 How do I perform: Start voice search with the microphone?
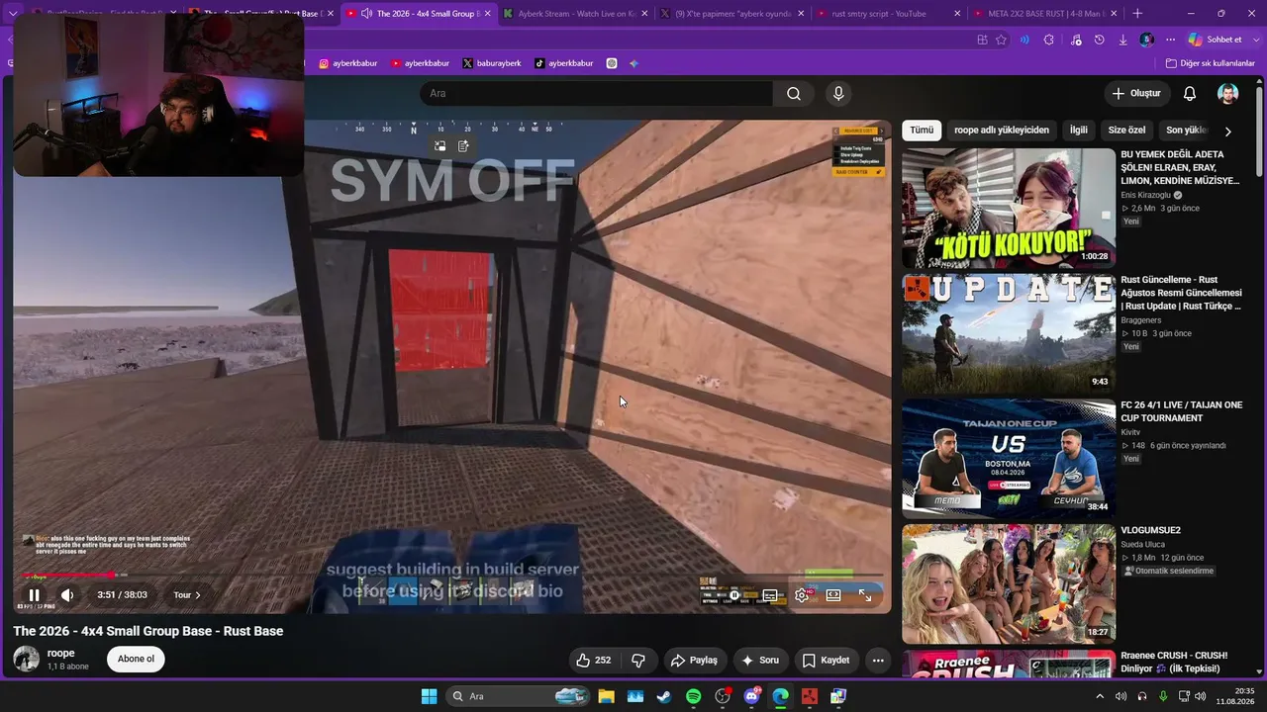[x=838, y=93]
